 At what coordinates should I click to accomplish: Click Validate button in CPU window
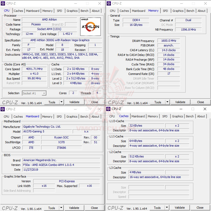[74, 102]
